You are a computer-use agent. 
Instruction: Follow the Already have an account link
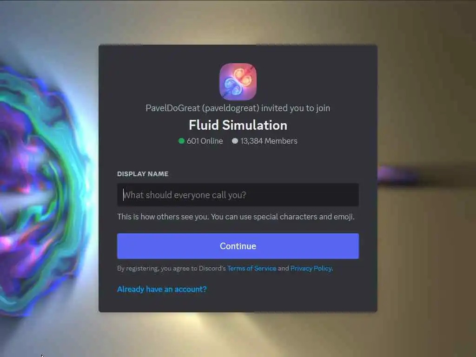[x=162, y=289]
